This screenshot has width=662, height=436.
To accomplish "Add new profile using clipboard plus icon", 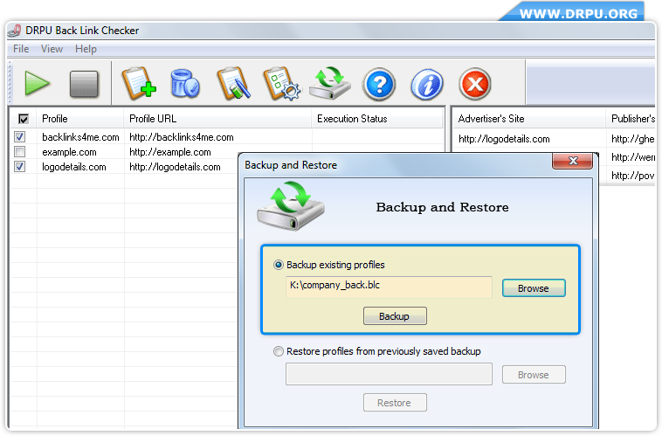I will pos(139,83).
